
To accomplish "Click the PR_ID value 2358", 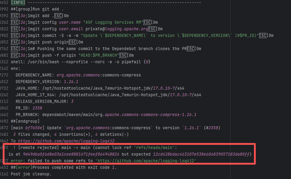I will click(37, 108).
